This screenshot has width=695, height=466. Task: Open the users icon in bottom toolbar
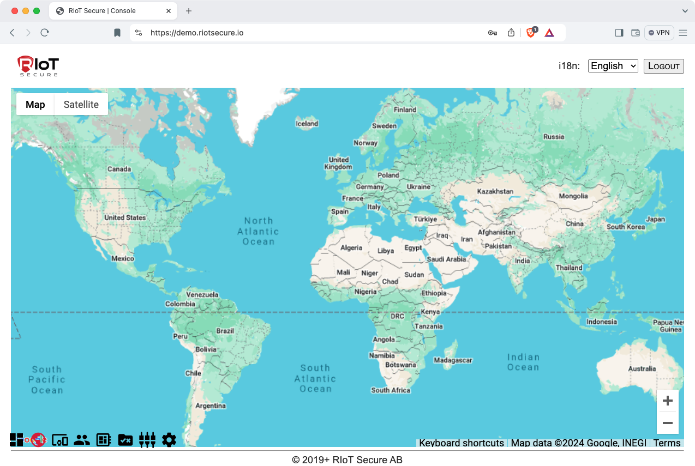[x=82, y=440]
